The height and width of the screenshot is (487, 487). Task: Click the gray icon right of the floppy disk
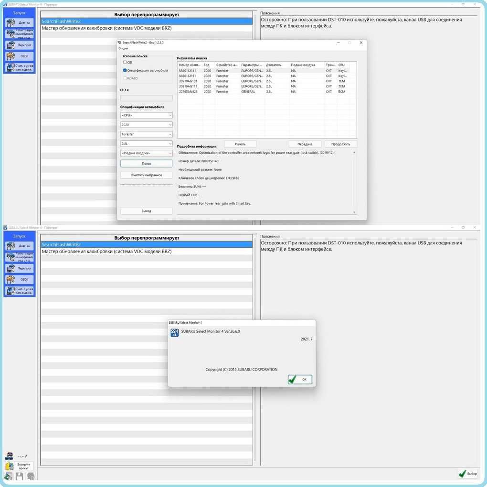click(31, 476)
